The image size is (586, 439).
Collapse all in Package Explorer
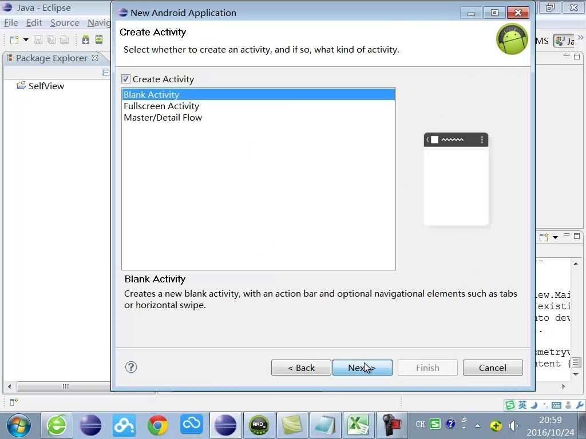106,73
